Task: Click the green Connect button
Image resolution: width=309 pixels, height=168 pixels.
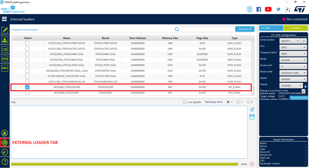Action: pos(296,28)
